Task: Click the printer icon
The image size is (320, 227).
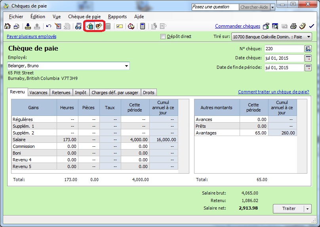Action: pyautogui.click(x=293, y=26)
